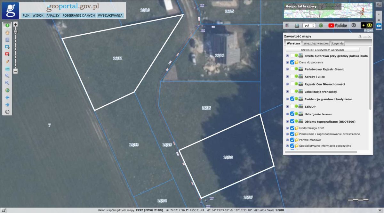Open the YouTube channel icon
This screenshot has height=213, width=384.
pos(338,25)
